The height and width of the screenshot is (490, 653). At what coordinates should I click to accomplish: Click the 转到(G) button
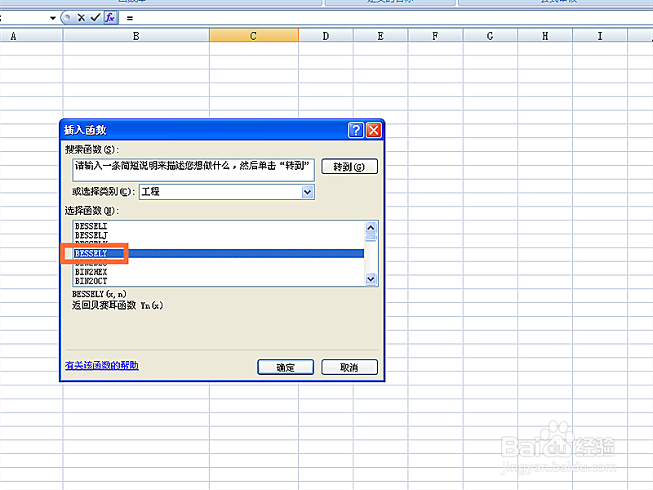coord(349,167)
